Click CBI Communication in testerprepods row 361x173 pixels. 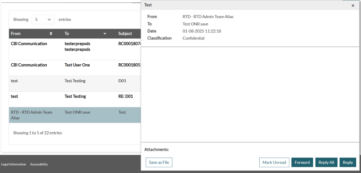pos(29,44)
